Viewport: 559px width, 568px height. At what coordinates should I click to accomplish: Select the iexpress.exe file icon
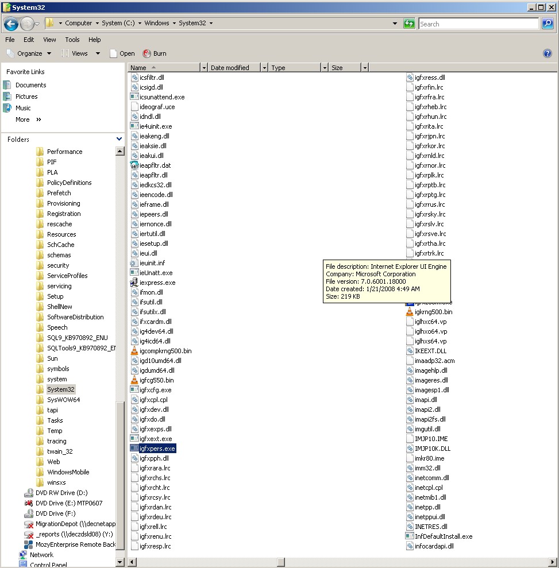[x=135, y=283]
